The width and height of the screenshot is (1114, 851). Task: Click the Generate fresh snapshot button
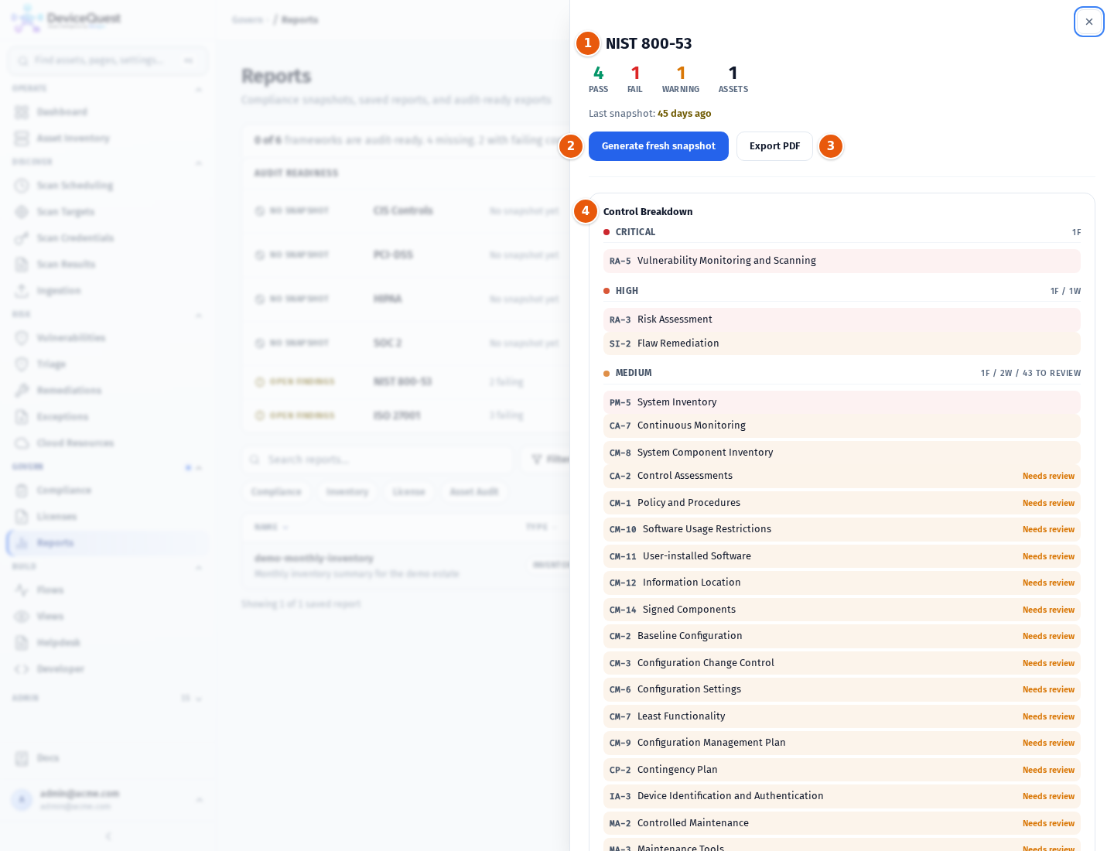(x=658, y=146)
